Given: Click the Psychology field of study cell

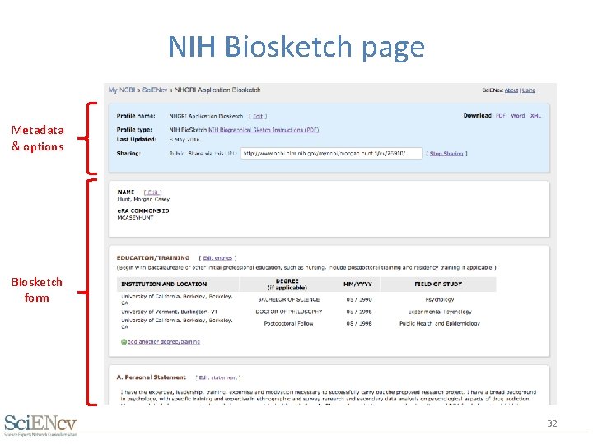Looking at the screenshot, I should pos(440,299).
